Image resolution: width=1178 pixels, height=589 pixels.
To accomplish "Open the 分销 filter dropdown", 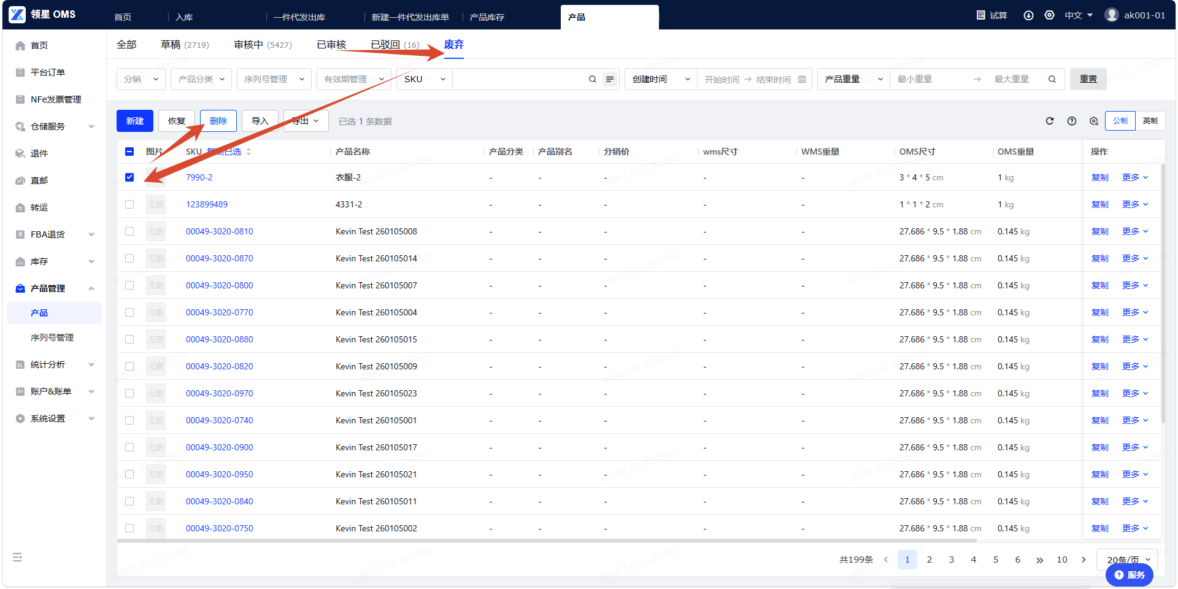I will 141,79.
